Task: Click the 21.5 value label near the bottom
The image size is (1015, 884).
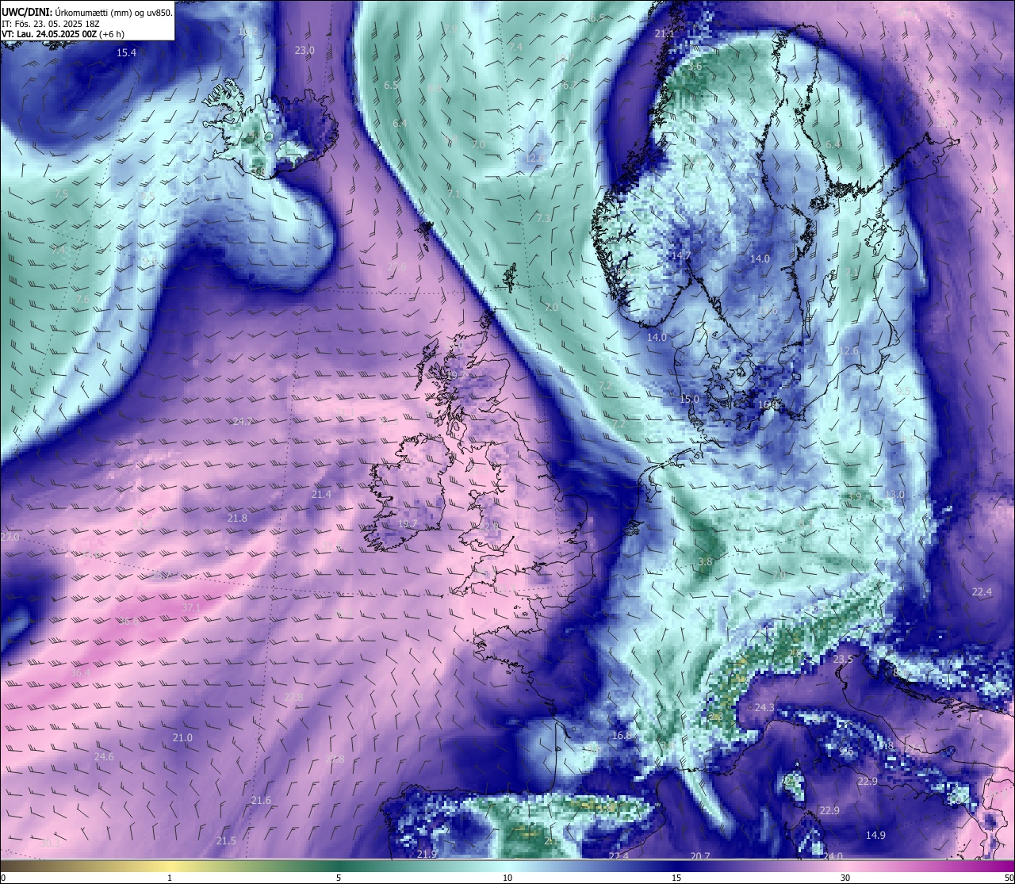Action: [226, 840]
